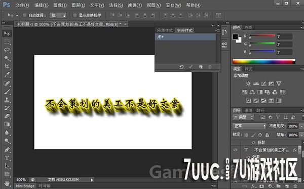Enable the 自动选择 checkbox
Screen dimensions: 304x189
pyautogui.click(x=24, y=15)
